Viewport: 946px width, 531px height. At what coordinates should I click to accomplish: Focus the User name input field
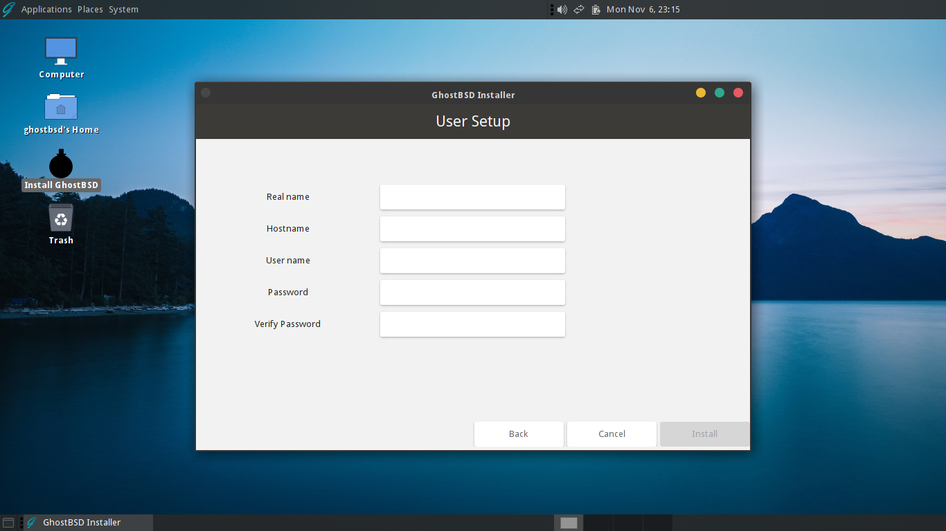point(472,261)
